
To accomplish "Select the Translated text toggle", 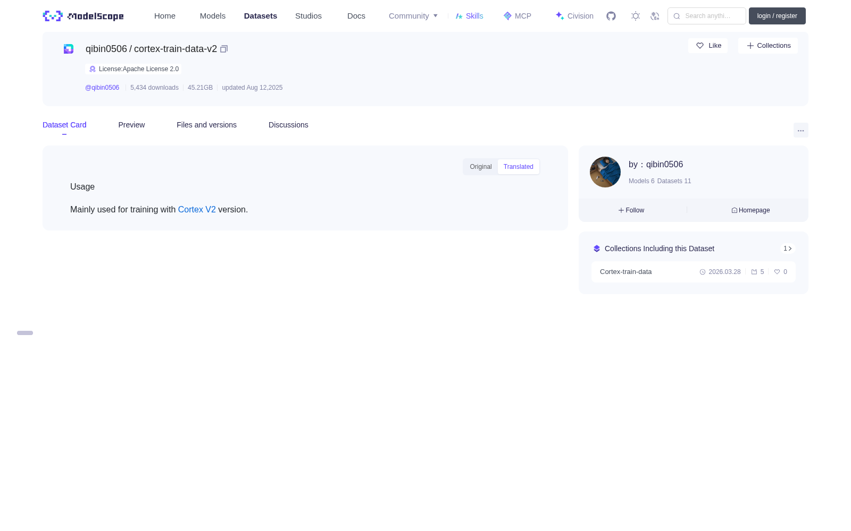I will tap(519, 167).
